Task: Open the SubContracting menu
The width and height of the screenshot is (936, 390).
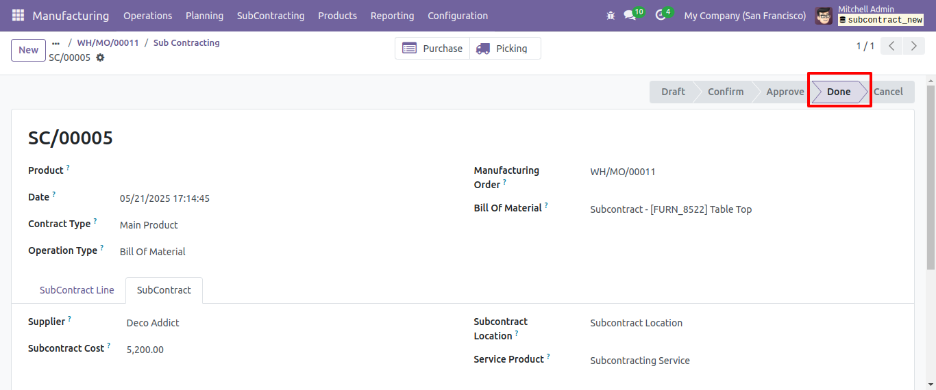Action: [x=271, y=15]
